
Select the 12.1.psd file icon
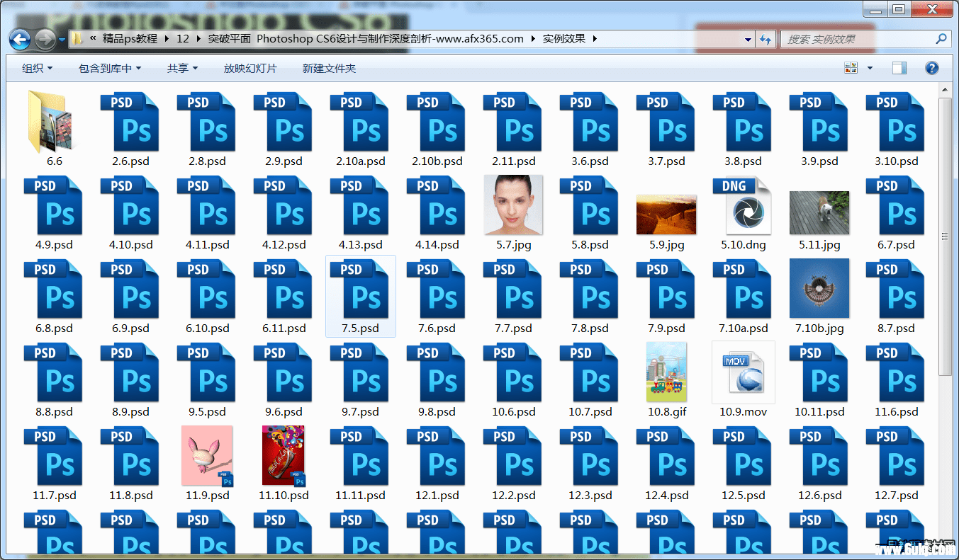(435, 456)
